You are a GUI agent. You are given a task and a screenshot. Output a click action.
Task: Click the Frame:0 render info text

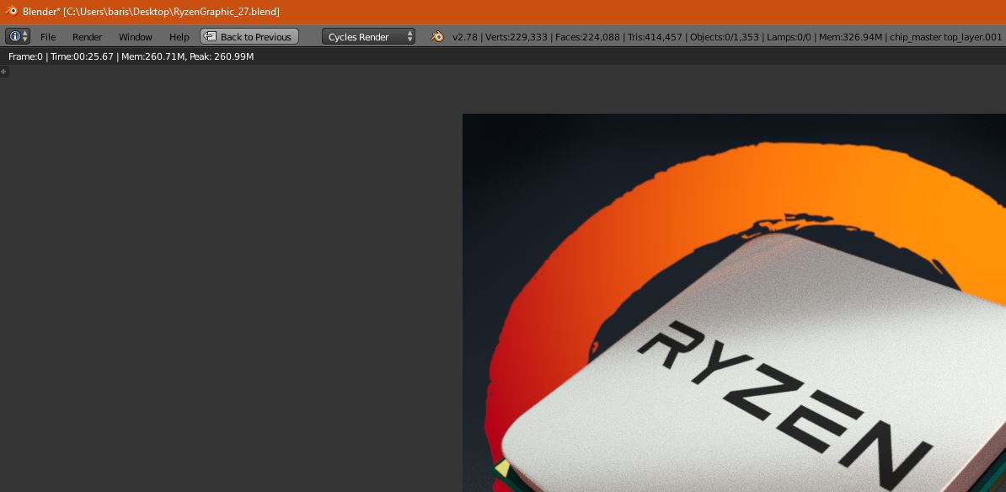(25, 56)
